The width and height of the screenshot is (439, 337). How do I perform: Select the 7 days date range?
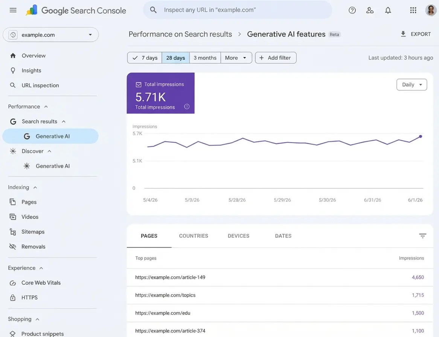click(x=145, y=58)
